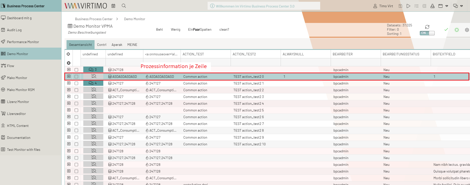Click the EinPaarSpalten view link
Screen dimensions: 470x185
[200, 29]
